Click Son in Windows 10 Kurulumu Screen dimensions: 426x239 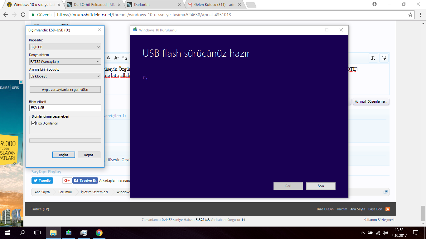[321, 186]
